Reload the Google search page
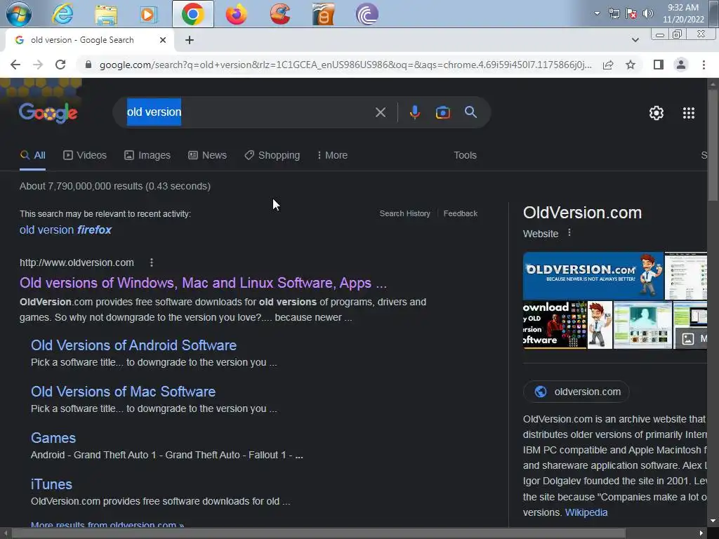 coord(60,65)
